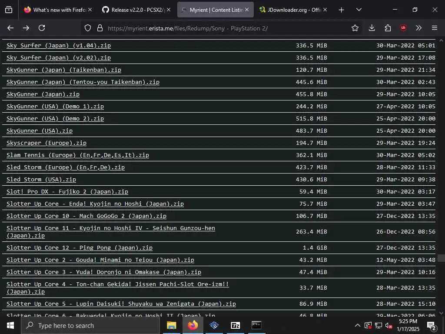Download SkyGunner (Japan).zip
445x334 pixels.
43,94
